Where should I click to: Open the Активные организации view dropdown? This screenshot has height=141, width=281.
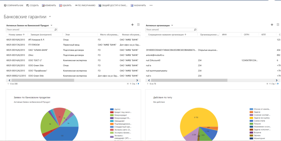pos(172,25)
